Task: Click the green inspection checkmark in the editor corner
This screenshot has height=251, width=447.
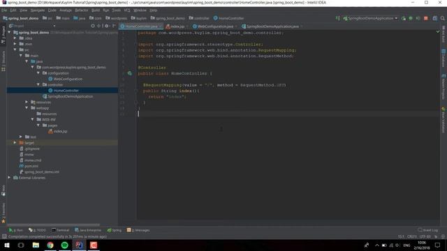Action: pyautogui.click(x=438, y=31)
